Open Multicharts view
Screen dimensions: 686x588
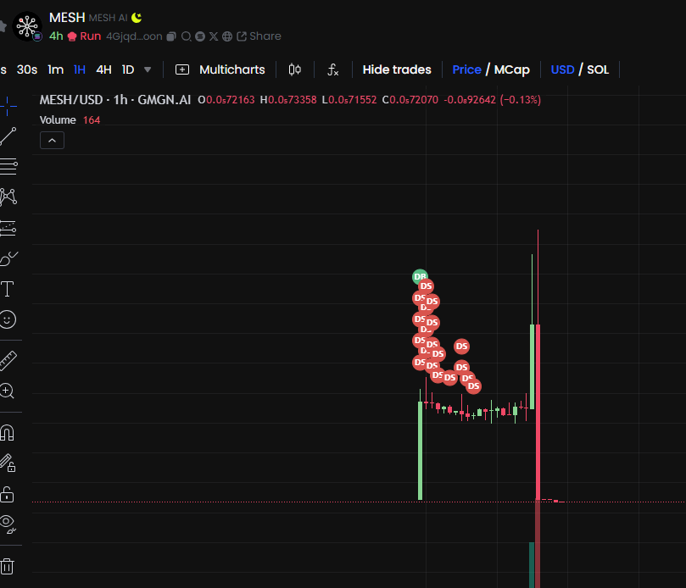pyautogui.click(x=232, y=69)
